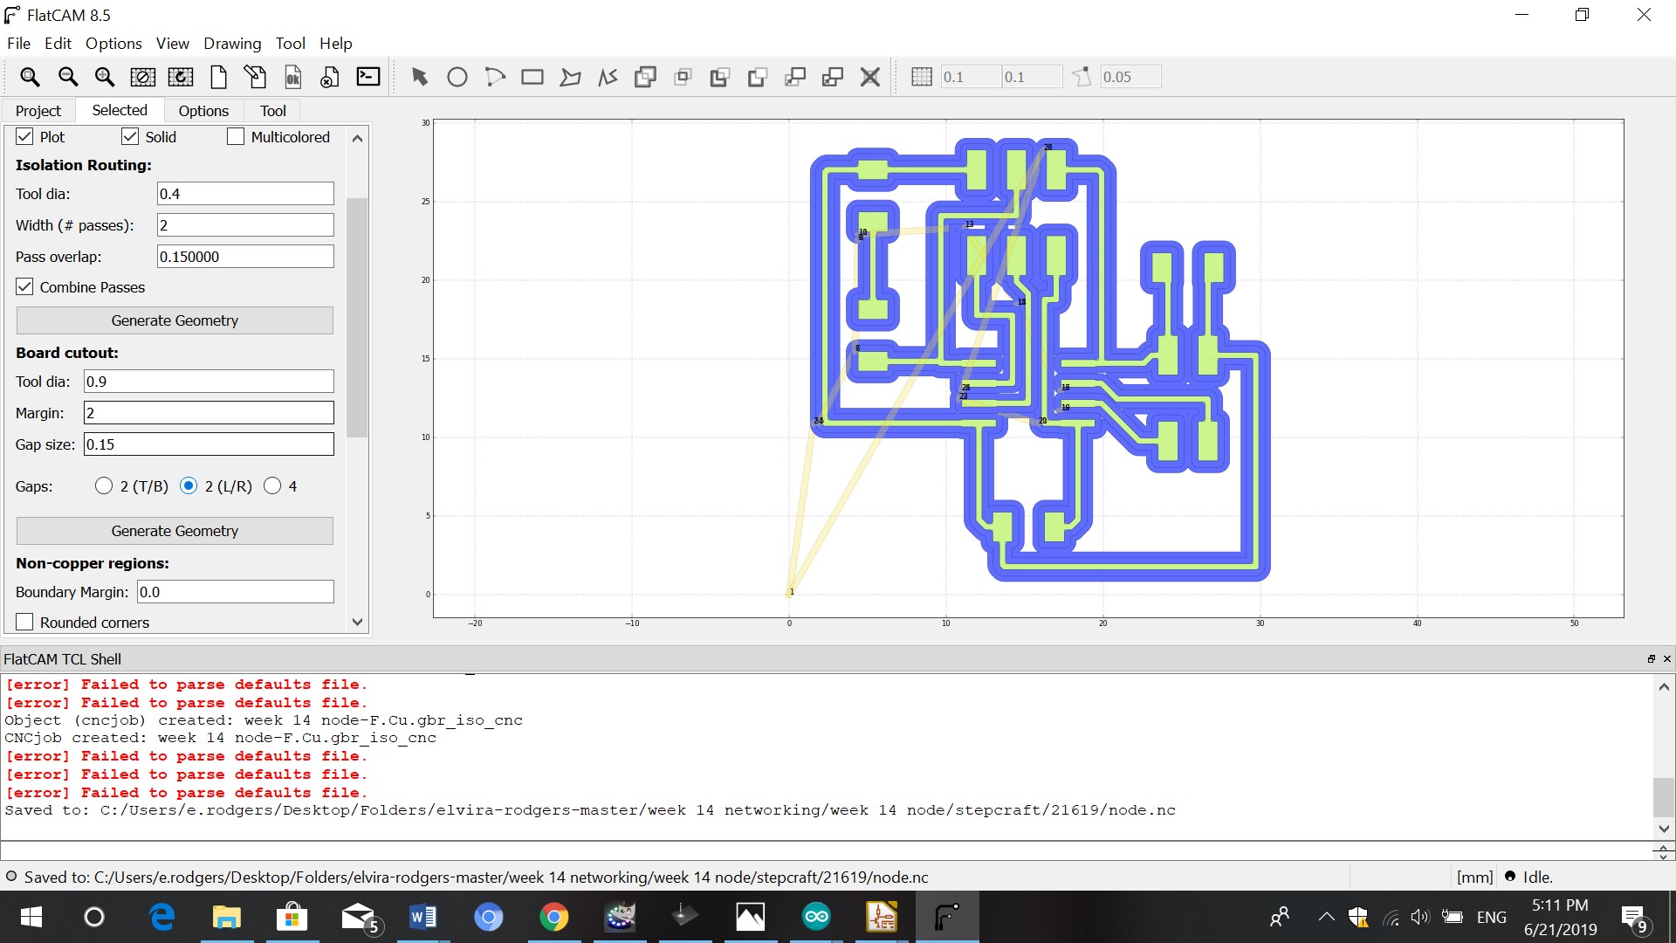Image resolution: width=1676 pixels, height=943 pixels.
Task: Switch to the Project tab
Action: coord(38,111)
